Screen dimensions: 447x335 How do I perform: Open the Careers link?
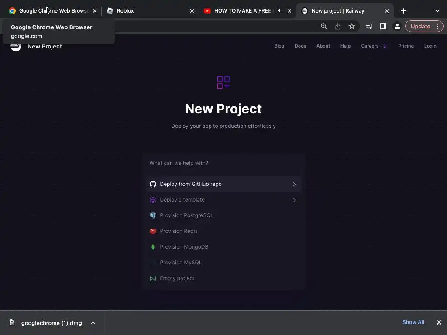pyautogui.click(x=370, y=46)
